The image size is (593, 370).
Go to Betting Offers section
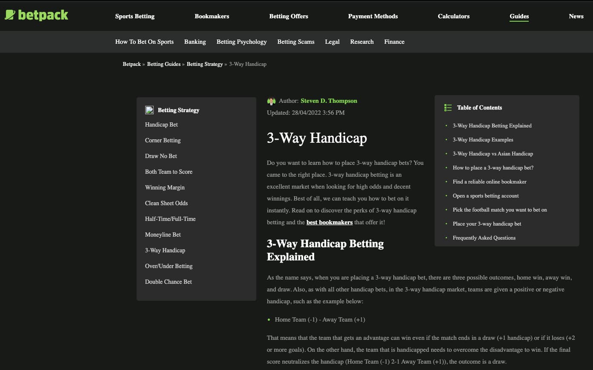[x=288, y=16]
